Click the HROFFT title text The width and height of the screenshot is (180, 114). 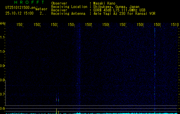(x=29, y=2)
